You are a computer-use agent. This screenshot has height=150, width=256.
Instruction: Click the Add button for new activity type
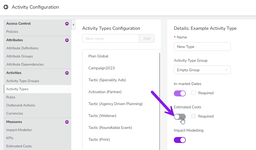point(147,38)
